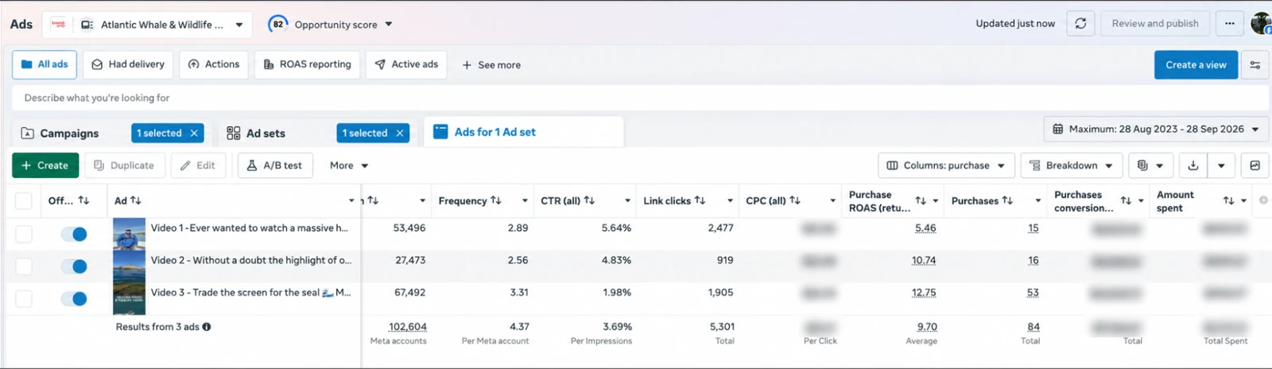Open the Link clicks column menu arrow
Viewport: 1272px width, 369px height.
(730, 200)
